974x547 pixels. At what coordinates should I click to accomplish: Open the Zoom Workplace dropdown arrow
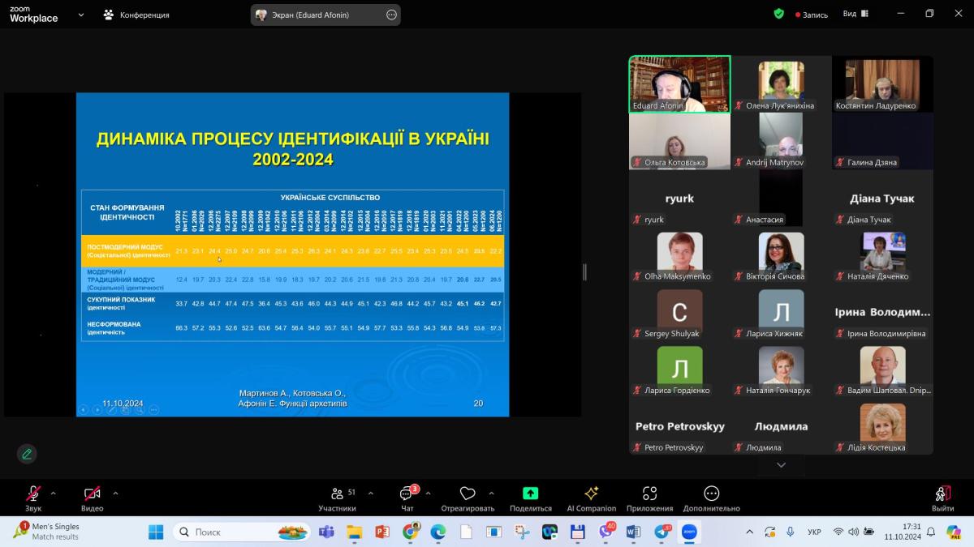[x=81, y=15]
